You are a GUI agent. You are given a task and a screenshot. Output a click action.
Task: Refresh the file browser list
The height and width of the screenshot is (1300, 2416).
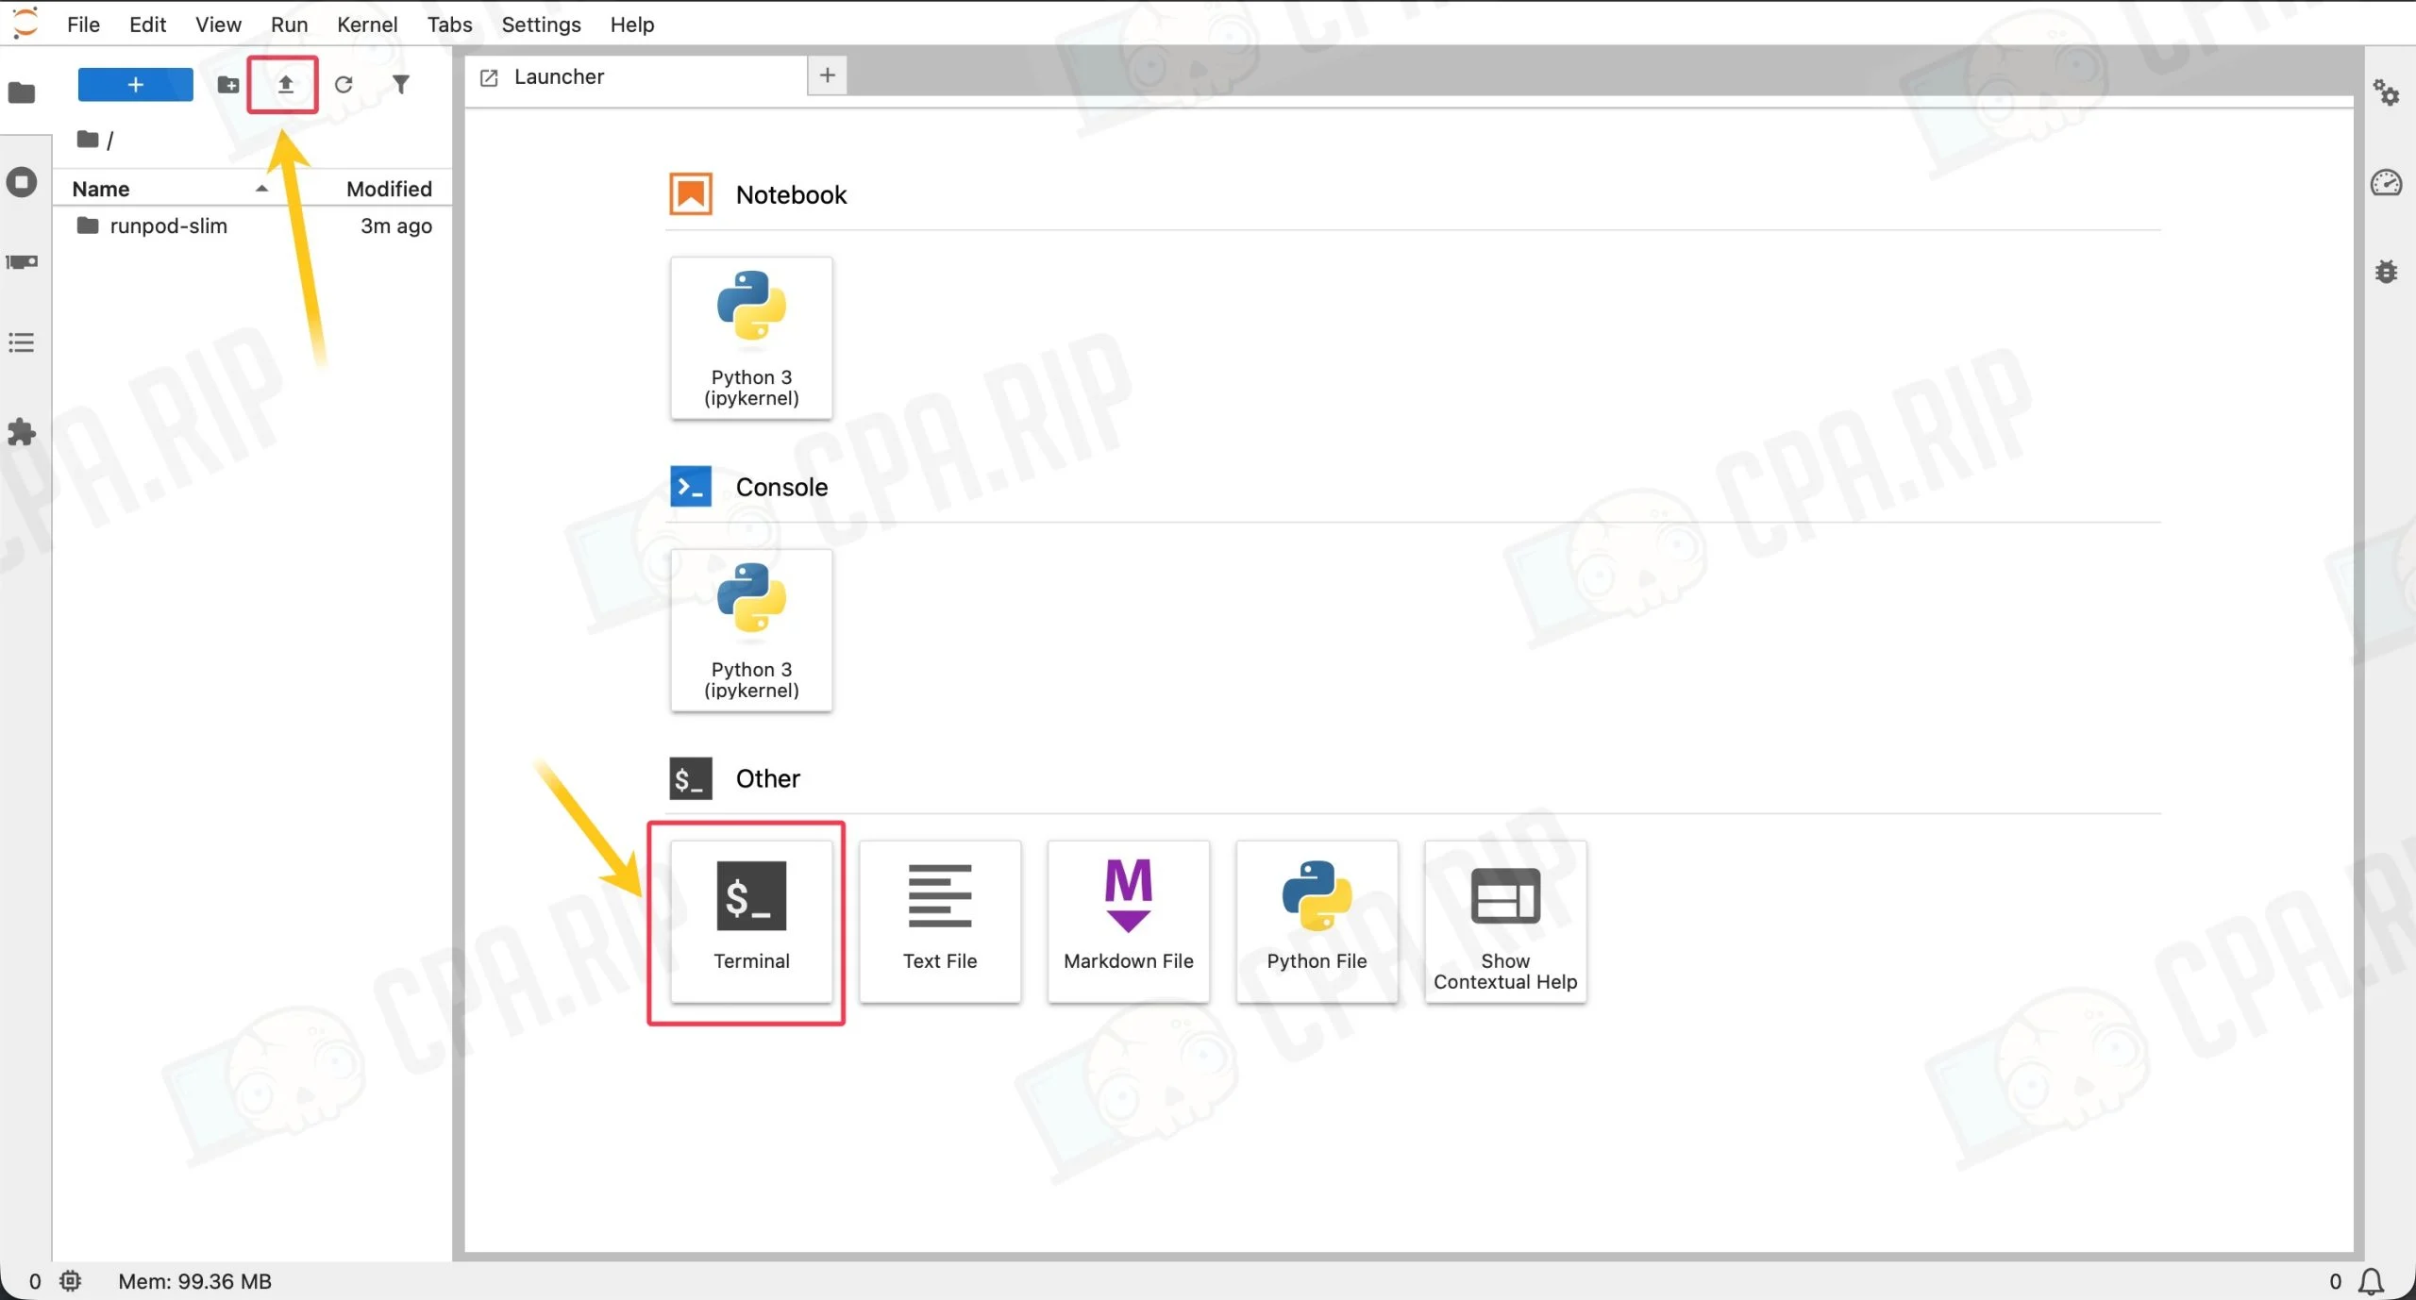click(x=344, y=85)
